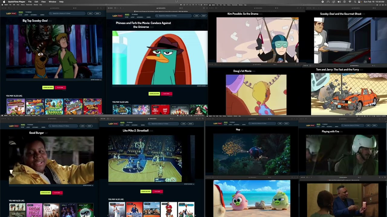Open the Wi-Fi status menu
Screen dimensions: 387x217
tap(350, 2)
